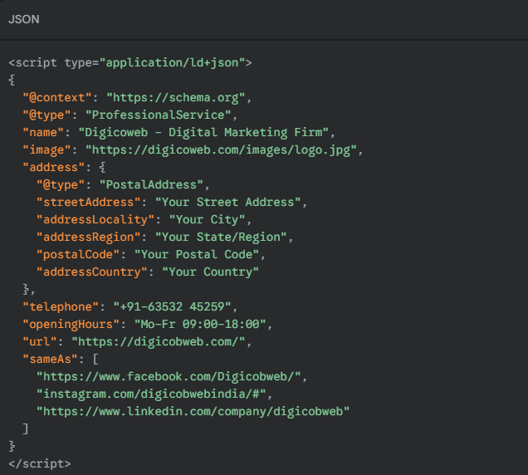
Task: Click the closing </script> tag
Action: [40, 464]
